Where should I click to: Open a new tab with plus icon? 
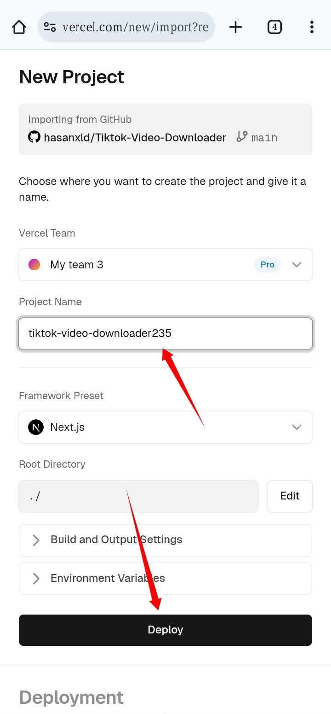click(x=235, y=27)
